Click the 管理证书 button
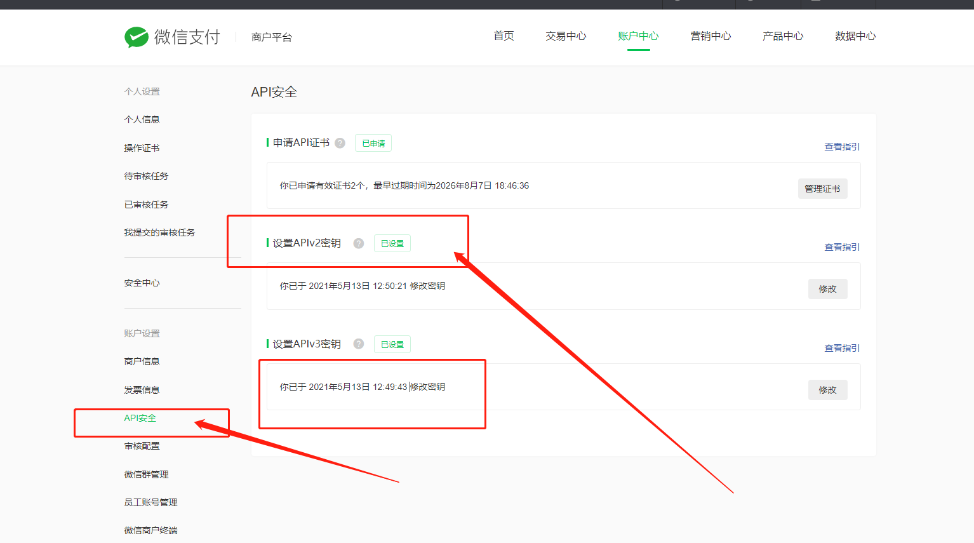The width and height of the screenshot is (974, 543). [822, 189]
